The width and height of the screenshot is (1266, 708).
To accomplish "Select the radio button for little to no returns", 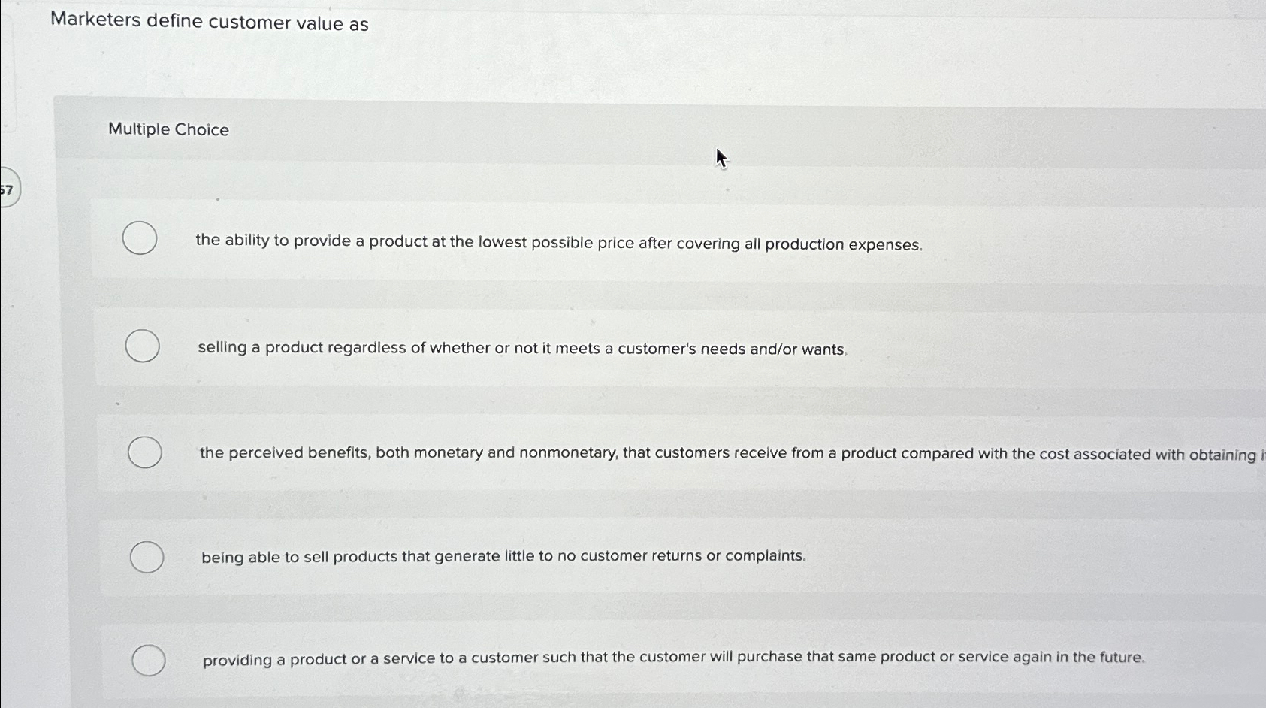I will 148,557.
